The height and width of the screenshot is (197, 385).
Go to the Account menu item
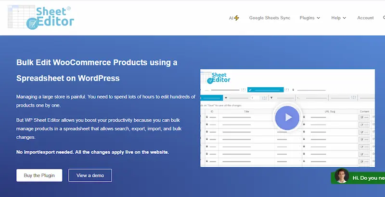[365, 18]
